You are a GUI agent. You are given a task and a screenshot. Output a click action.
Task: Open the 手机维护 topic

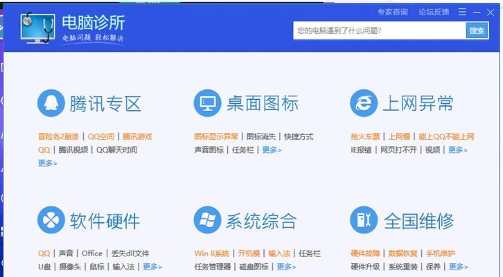point(441,253)
